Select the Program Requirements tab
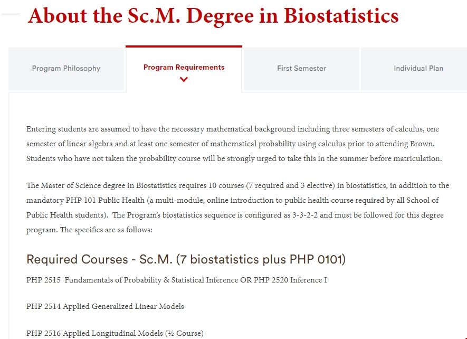Screen dimensions: 467x339 coord(184,68)
